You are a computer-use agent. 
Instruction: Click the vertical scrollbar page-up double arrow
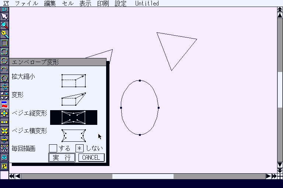pyautogui.click(x=280, y=10)
